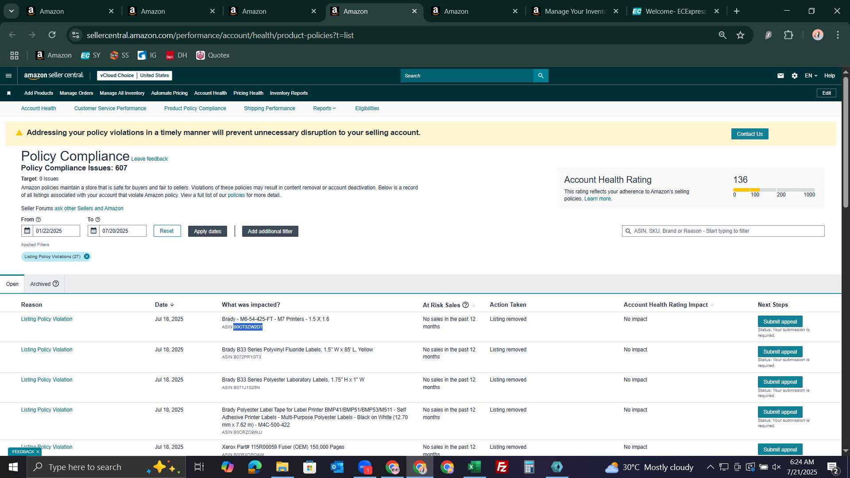
Task: Open File Explorer from the taskbar
Action: tap(282, 467)
